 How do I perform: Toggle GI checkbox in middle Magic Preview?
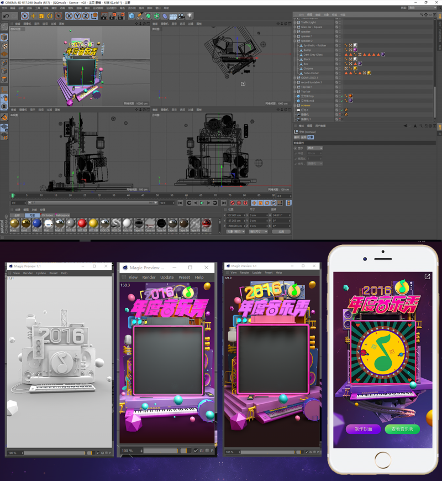coord(196,451)
